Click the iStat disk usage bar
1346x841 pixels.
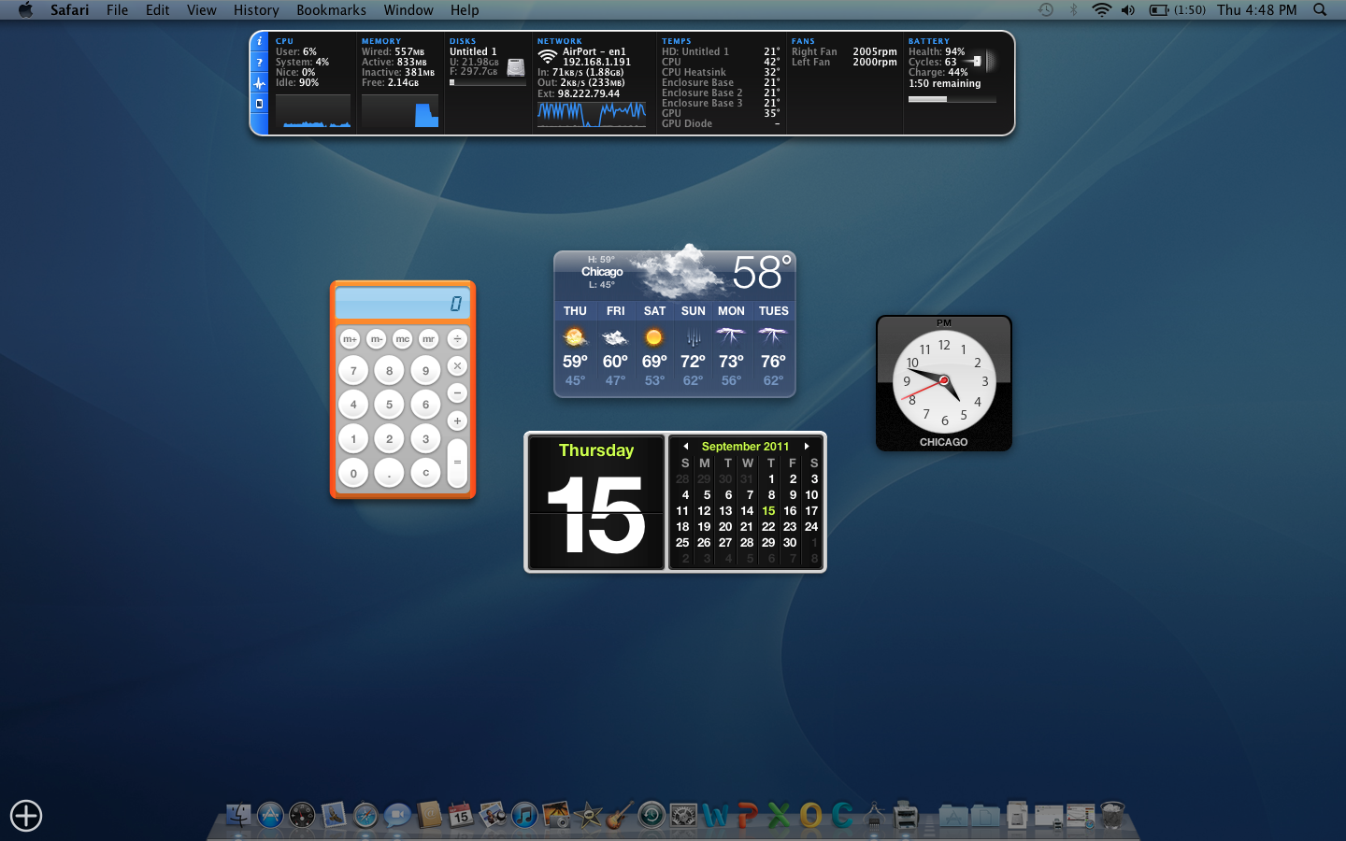pyautogui.click(x=487, y=82)
